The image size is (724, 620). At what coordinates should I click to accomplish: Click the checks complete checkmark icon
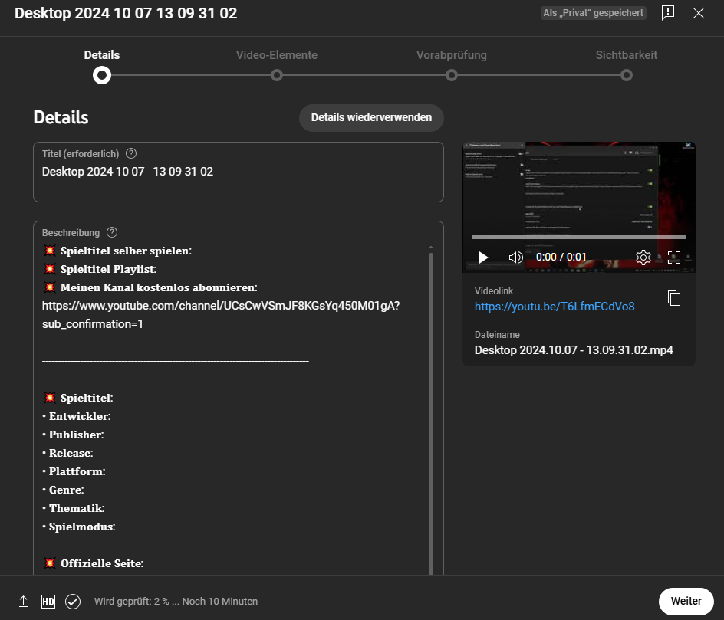[73, 602]
